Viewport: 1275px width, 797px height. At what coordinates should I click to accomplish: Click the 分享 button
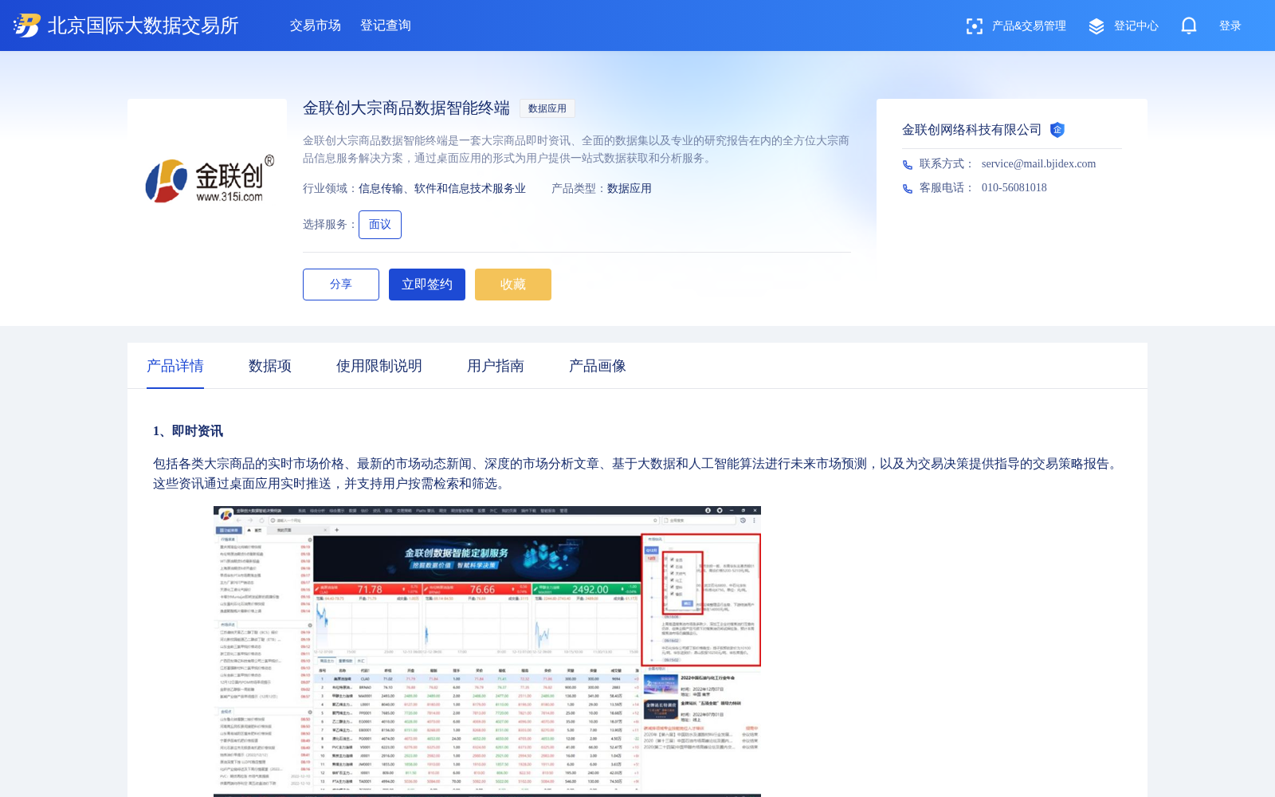[x=341, y=285]
